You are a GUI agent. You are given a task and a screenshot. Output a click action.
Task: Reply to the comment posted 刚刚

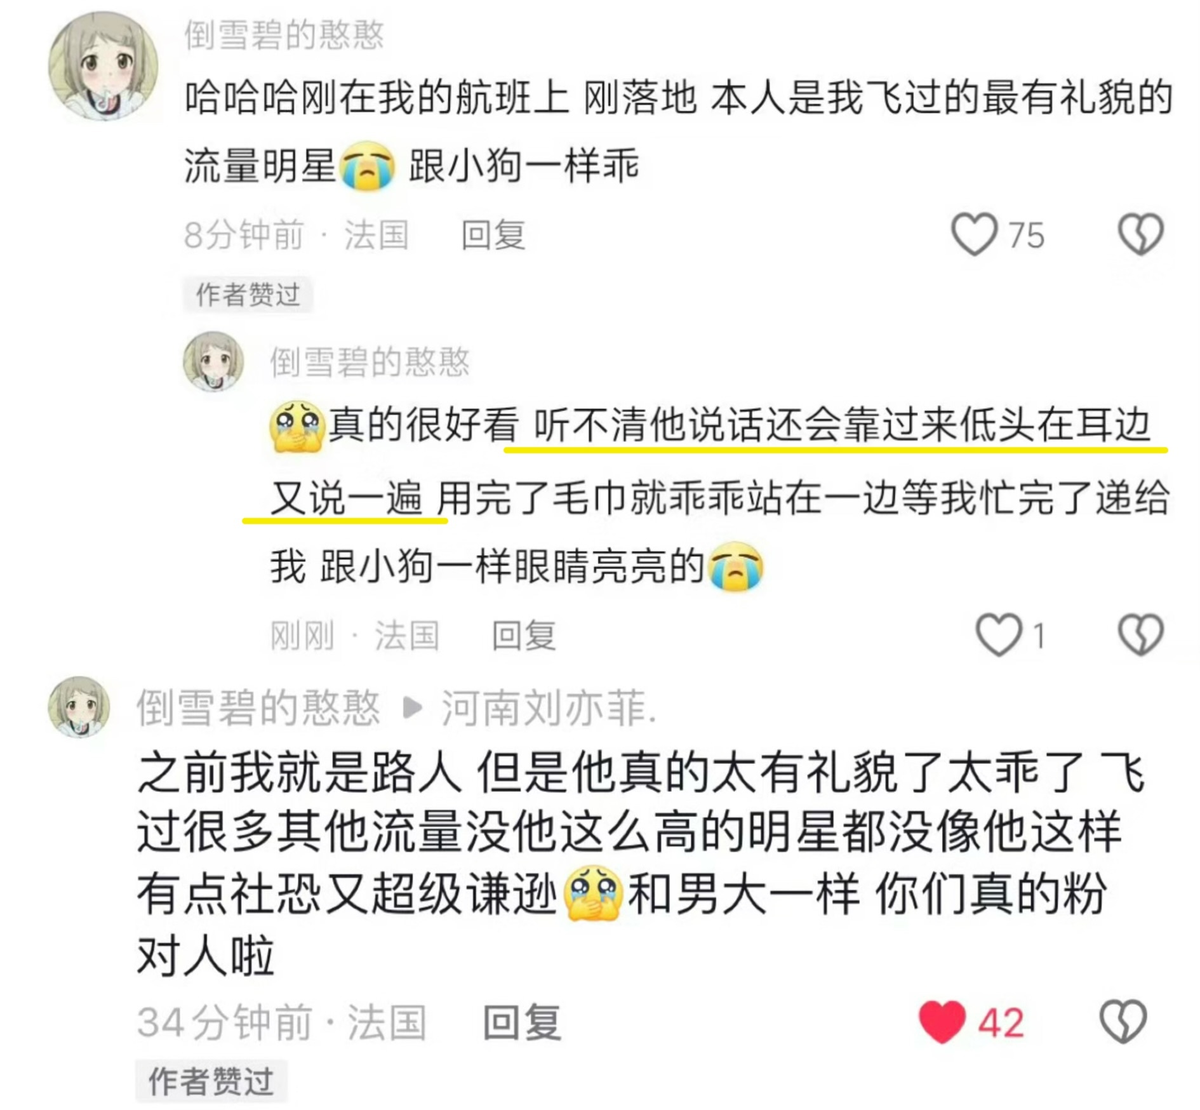pos(524,635)
